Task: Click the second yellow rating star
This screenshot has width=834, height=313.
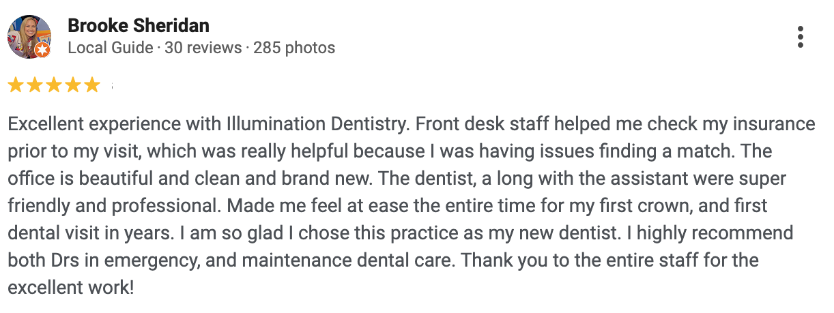Action: coord(35,85)
